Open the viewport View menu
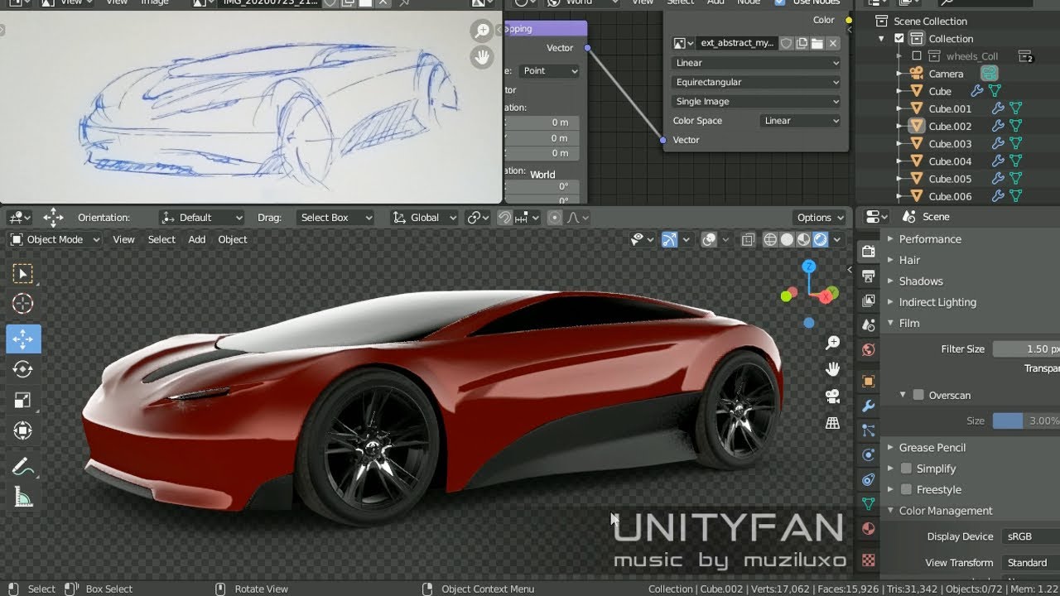 point(123,239)
